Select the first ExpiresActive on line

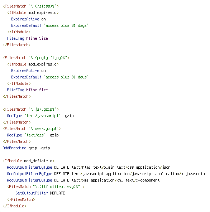click(28, 19)
